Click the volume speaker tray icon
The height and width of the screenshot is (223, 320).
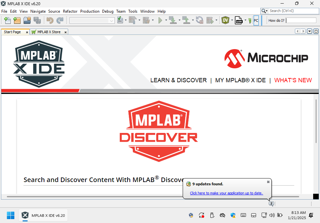(x=272, y=215)
